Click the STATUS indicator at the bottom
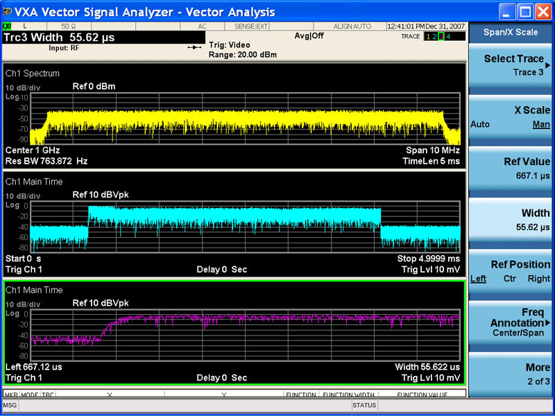Screen dimensions: 555x416 click(x=364, y=405)
